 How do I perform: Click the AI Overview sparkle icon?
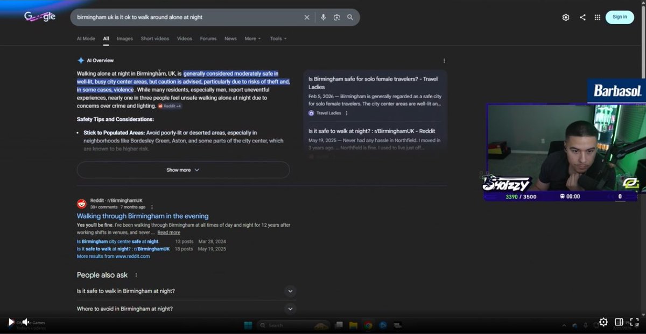[81, 61]
